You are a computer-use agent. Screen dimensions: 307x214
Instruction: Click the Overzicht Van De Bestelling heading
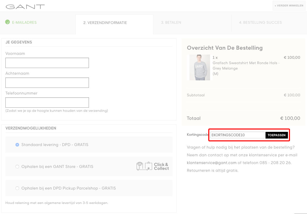click(x=225, y=48)
